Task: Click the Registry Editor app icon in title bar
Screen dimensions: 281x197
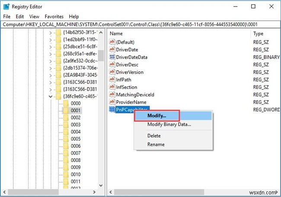Action: (x=6, y=6)
